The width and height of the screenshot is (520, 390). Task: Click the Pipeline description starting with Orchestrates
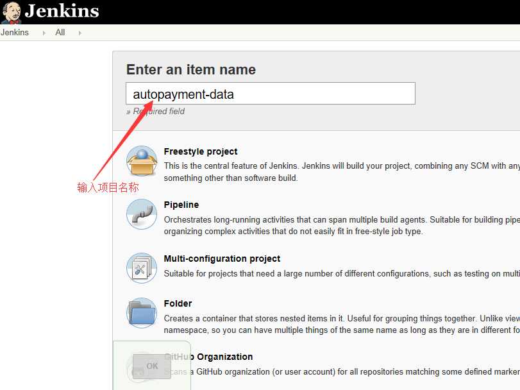coord(342,226)
